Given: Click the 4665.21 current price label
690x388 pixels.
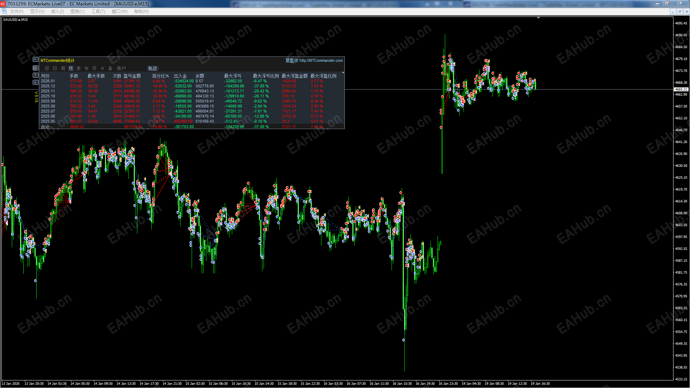Looking at the screenshot, I should pos(681,89).
